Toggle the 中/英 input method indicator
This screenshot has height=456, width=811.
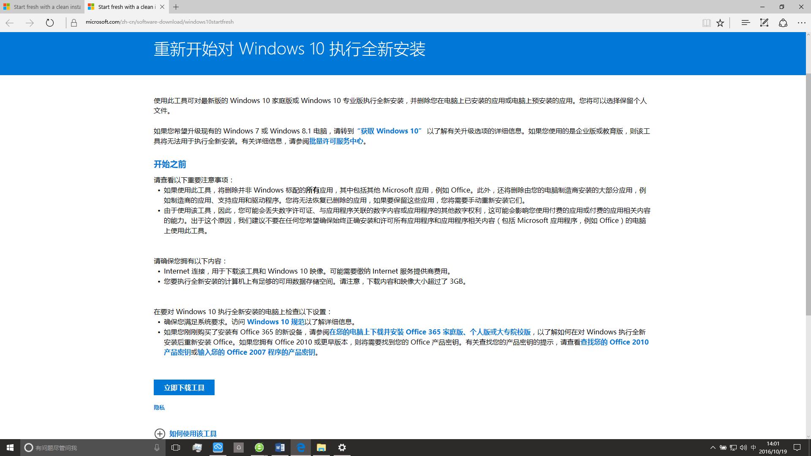coord(753,448)
